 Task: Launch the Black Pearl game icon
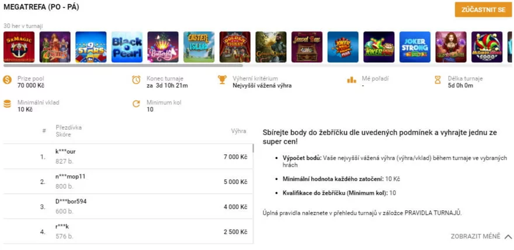tap(127, 47)
